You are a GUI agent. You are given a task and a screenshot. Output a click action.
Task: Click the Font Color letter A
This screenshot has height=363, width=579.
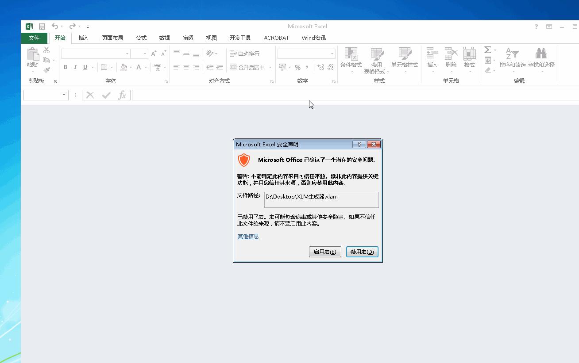(139, 67)
